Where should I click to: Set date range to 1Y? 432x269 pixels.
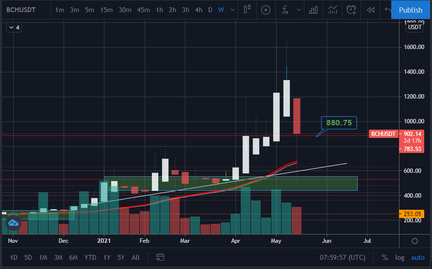pyautogui.click(x=107, y=258)
